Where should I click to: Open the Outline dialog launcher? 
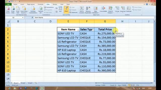click(x=141, y=15)
